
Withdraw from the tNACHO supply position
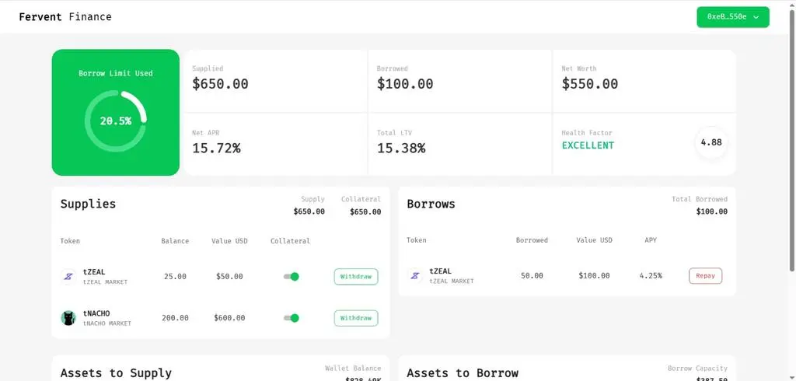point(356,318)
